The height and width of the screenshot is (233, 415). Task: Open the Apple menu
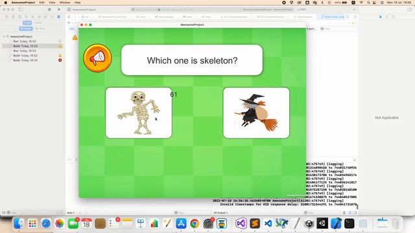tap(6, 3)
